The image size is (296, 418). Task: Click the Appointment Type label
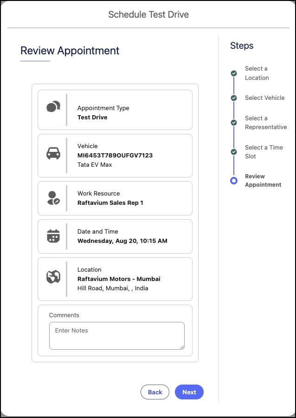[103, 108]
